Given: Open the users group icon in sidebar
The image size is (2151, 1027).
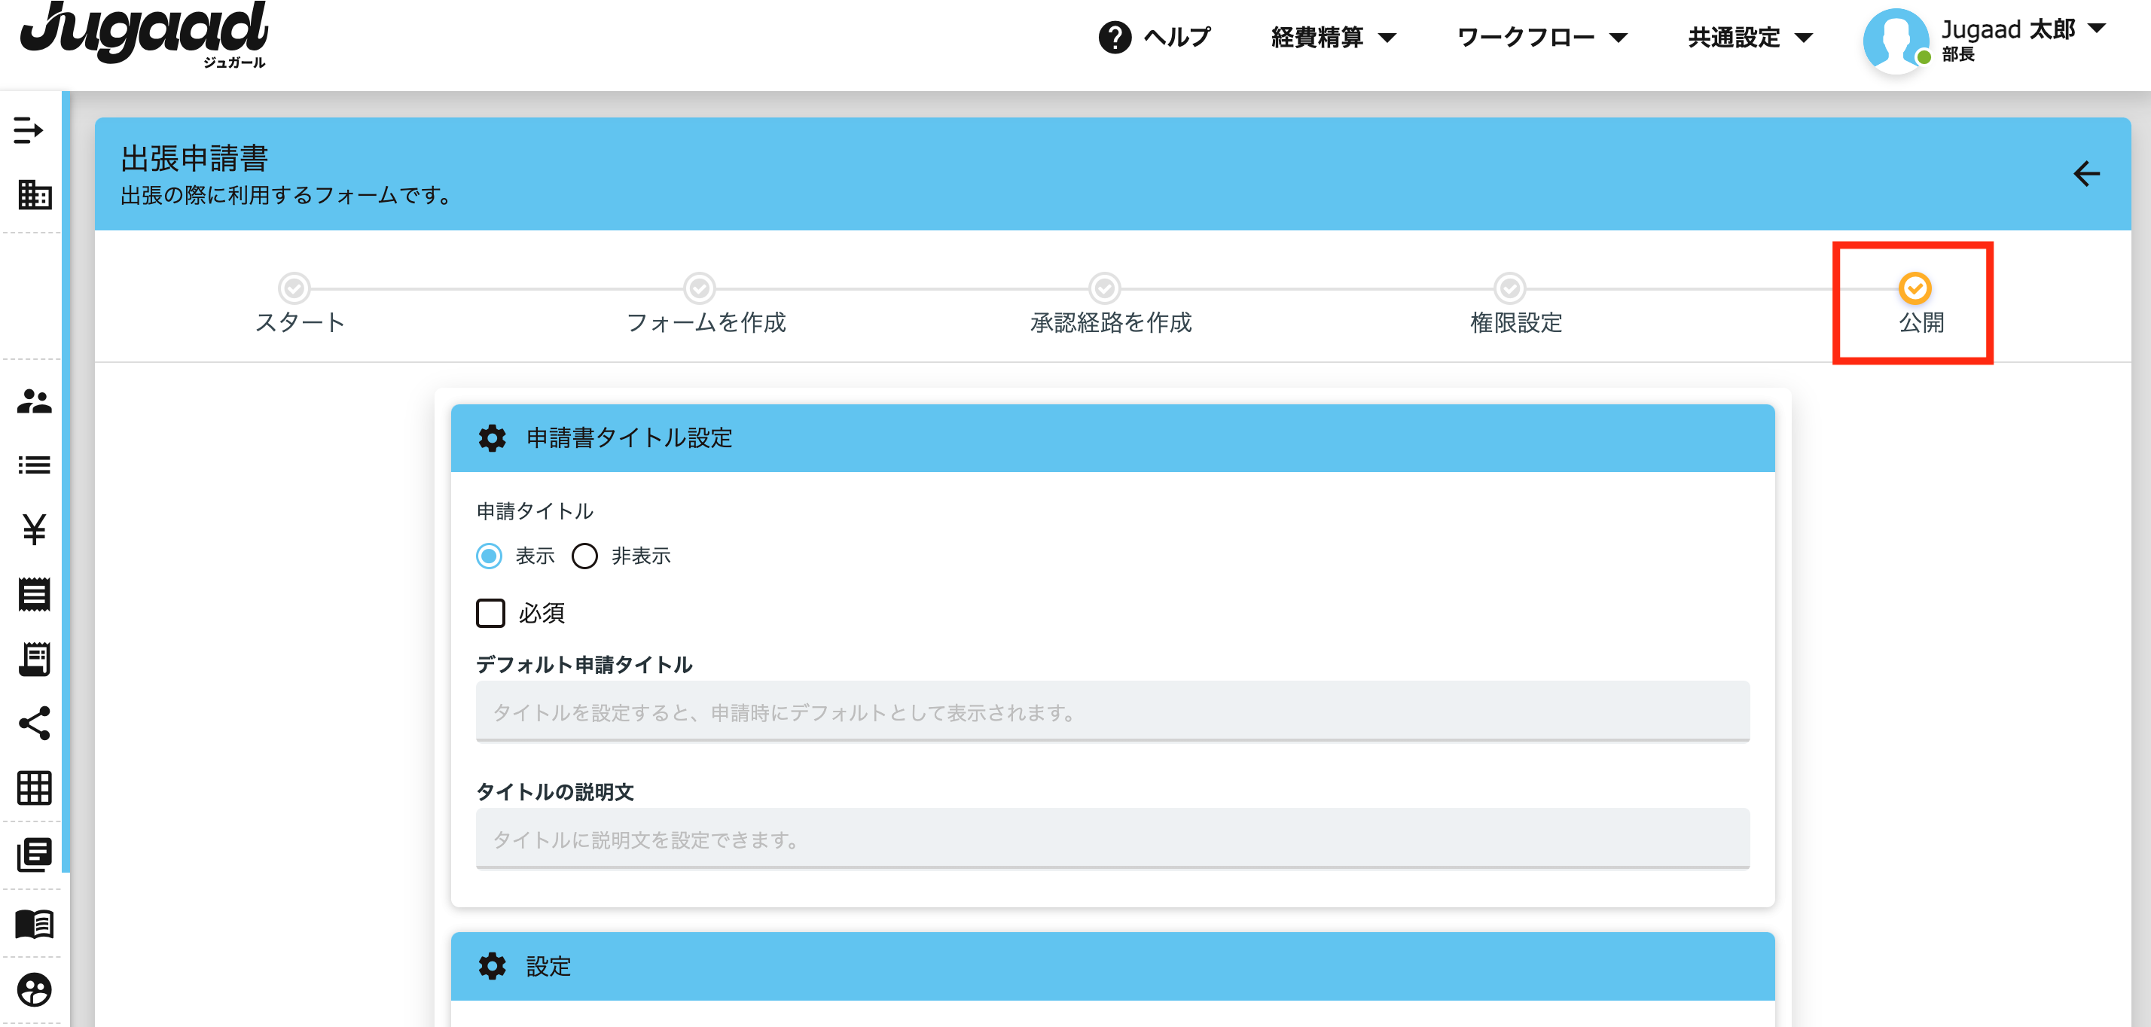Looking at the screenshot, I should coord(33,401).
